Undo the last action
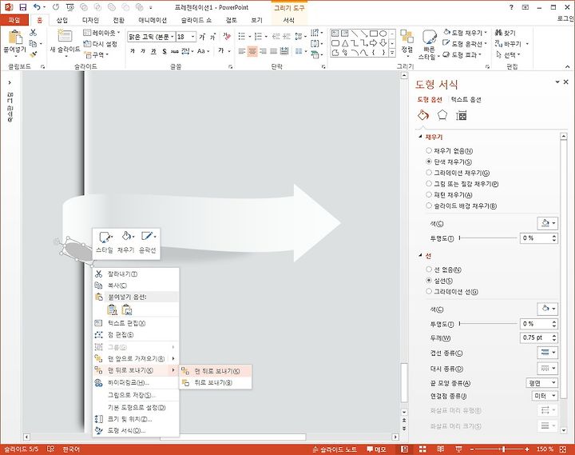Screen dimensions: 575x455 (x=37, y=7)
